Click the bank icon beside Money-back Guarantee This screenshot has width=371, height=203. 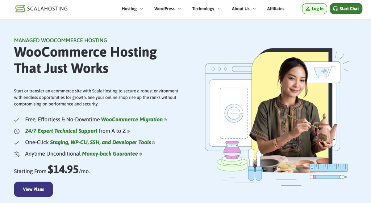pyautogui.click(x=17, y=154)
